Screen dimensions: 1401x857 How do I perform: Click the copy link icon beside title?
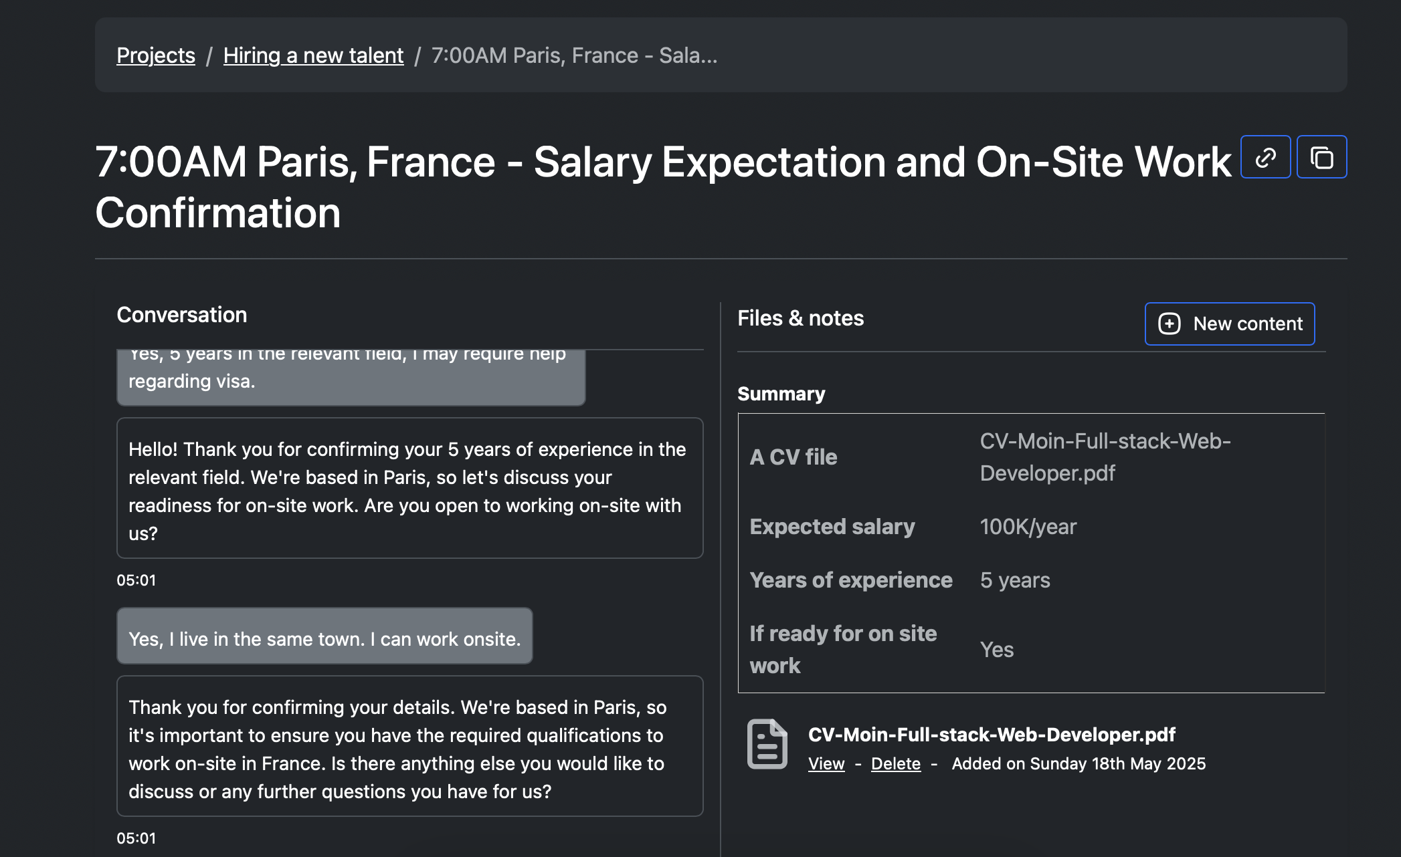[1265, 158]
